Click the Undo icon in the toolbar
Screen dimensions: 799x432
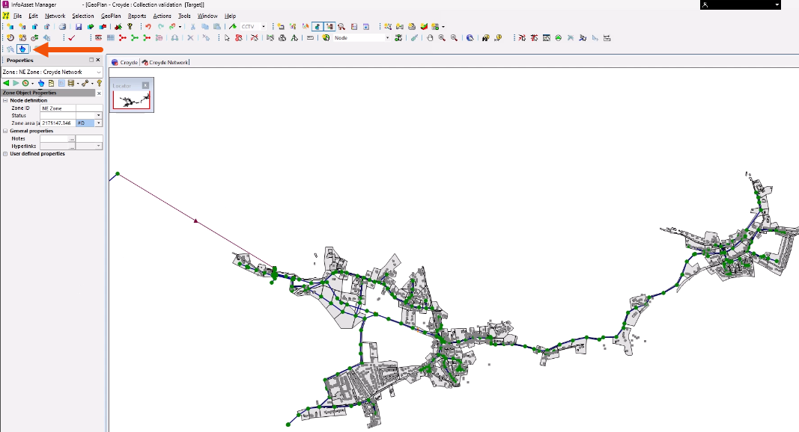[148, 27]
